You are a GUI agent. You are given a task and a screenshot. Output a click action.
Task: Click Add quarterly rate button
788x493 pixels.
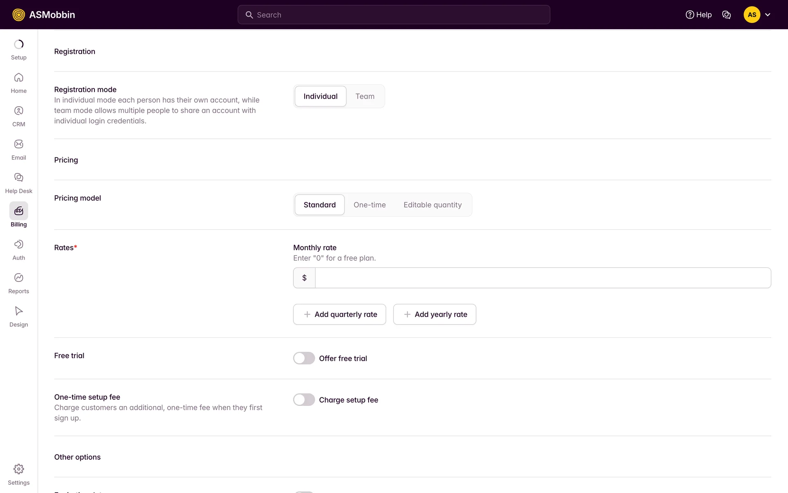tap(339, 314)
